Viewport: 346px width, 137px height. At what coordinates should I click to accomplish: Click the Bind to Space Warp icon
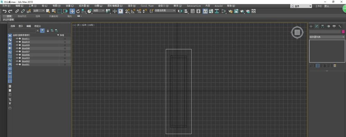pos(28,11)
